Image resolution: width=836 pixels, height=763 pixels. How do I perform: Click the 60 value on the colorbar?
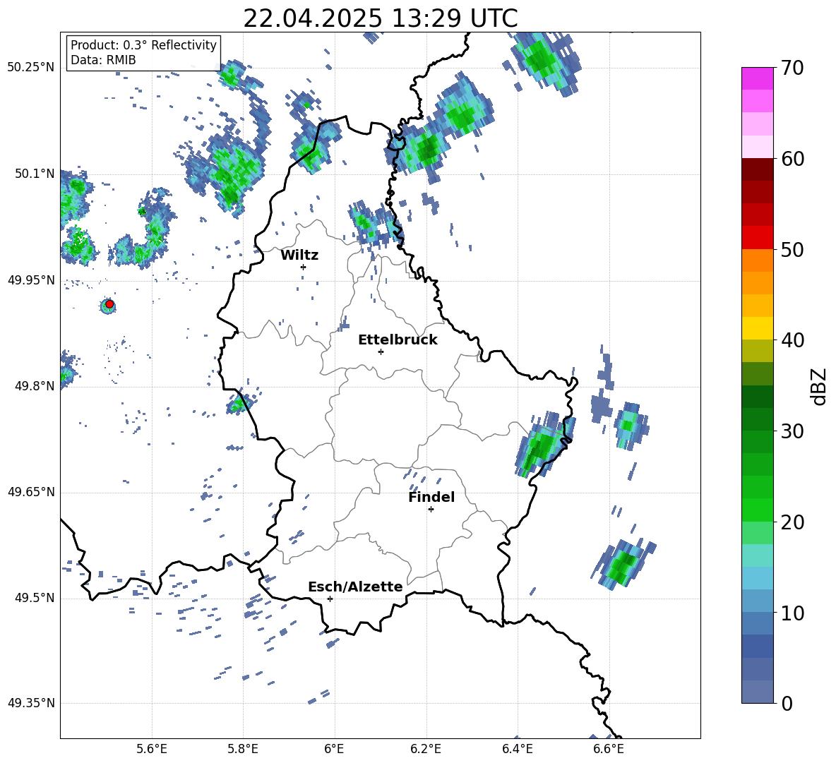(x=792, y=159)
